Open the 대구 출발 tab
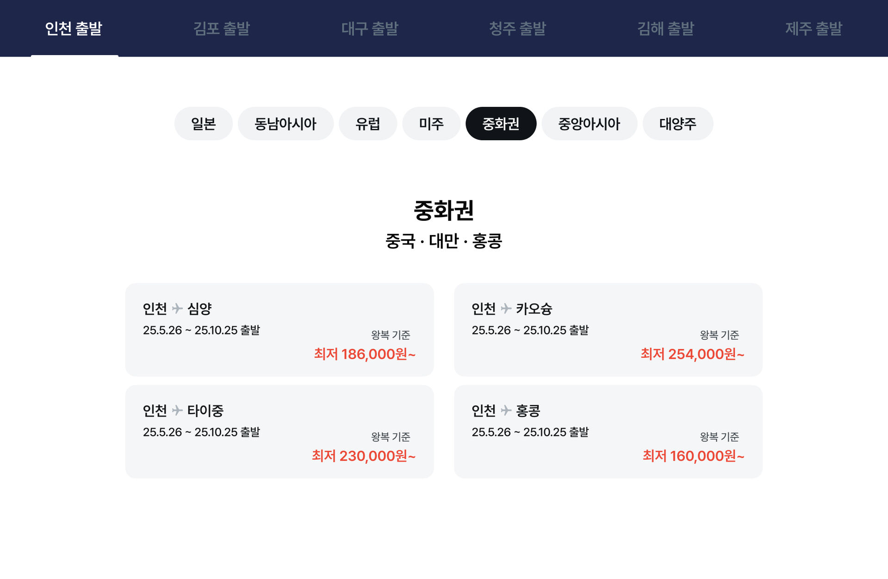Image resolution: width=888 pixels, height=579 pixels. (x=369, y=29)
